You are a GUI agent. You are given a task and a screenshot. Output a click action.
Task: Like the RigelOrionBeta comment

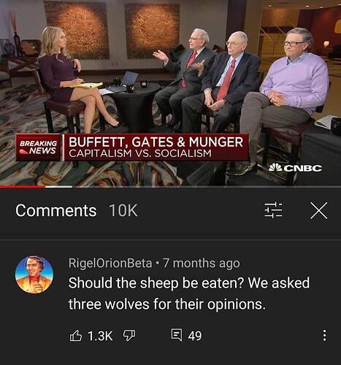pos(76,336)
